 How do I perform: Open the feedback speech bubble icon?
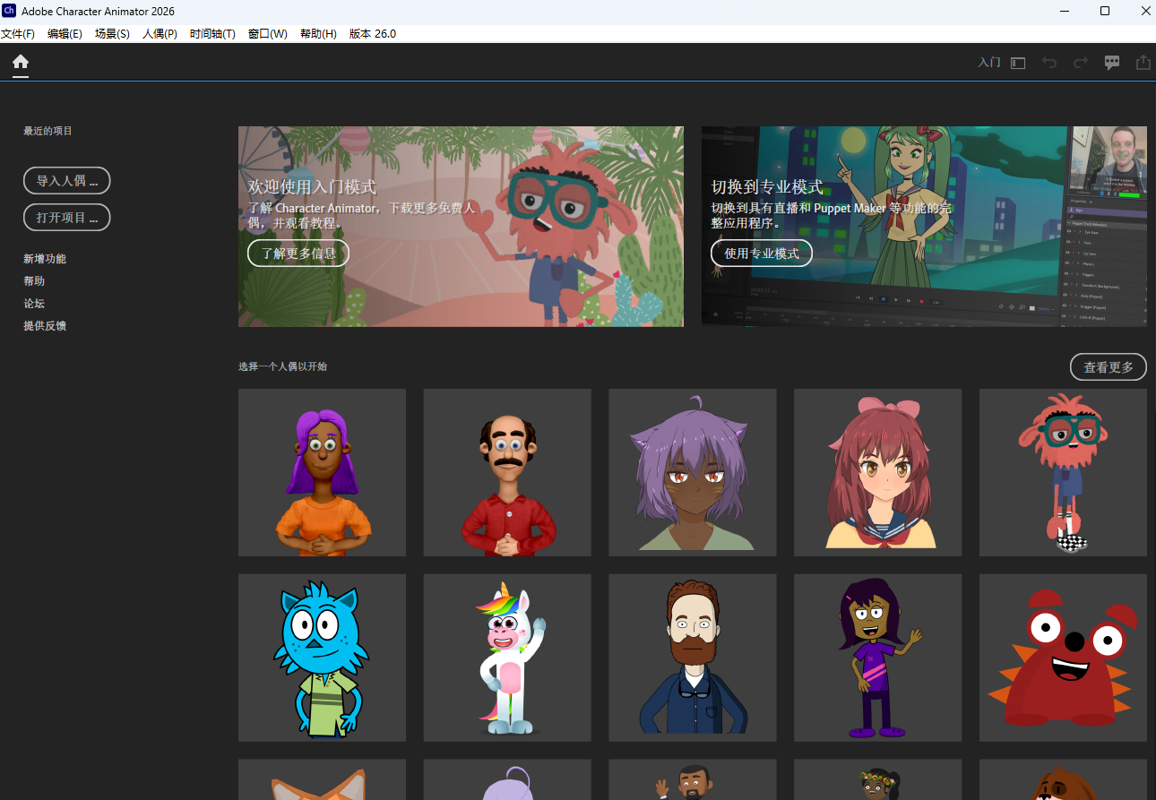(1112, 63)
